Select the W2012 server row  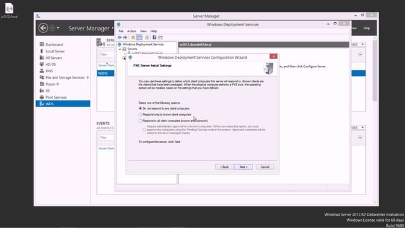[x=106, y=73]
